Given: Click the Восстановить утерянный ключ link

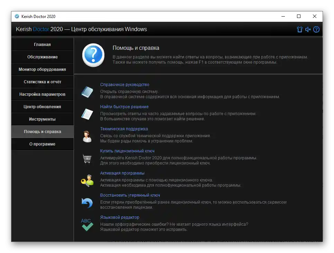Looking at the screenshot, I should [x=130, y=195].
